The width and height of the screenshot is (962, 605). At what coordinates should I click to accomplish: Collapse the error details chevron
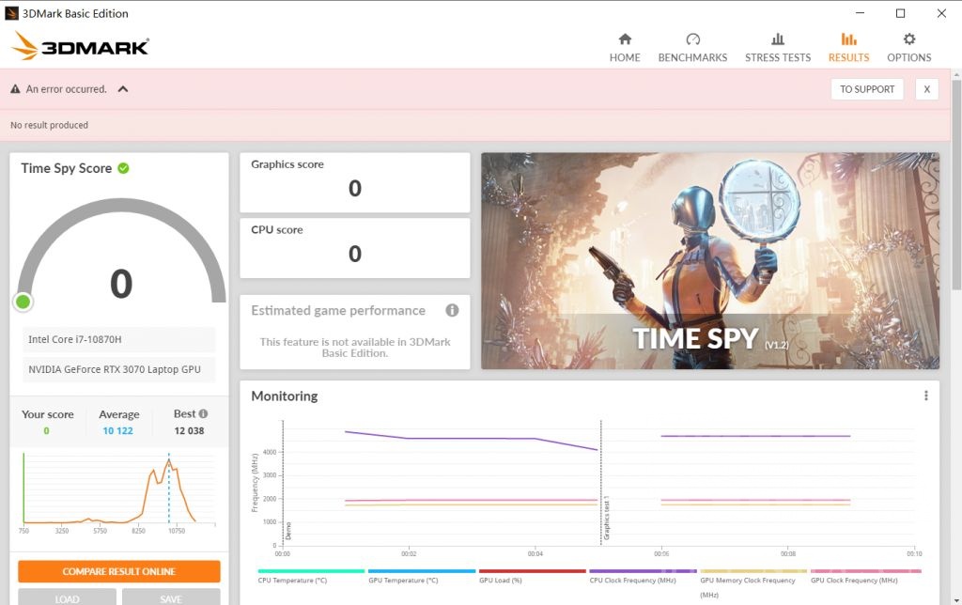pos(123,89)
